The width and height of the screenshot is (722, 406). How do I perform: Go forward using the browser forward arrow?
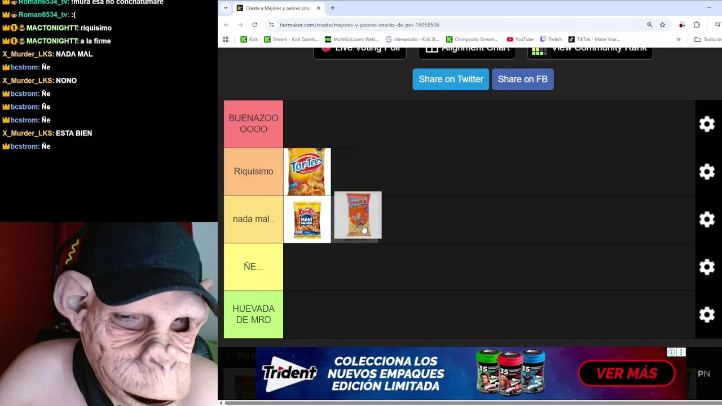[241, 25]
